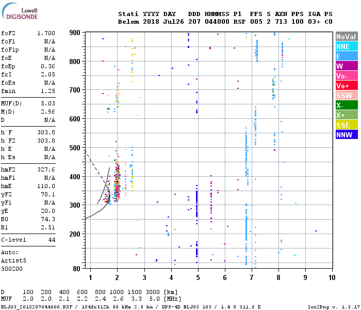361x310 pixels.
Task: Select the SSE legend swatch
Action: click(347, 125)
